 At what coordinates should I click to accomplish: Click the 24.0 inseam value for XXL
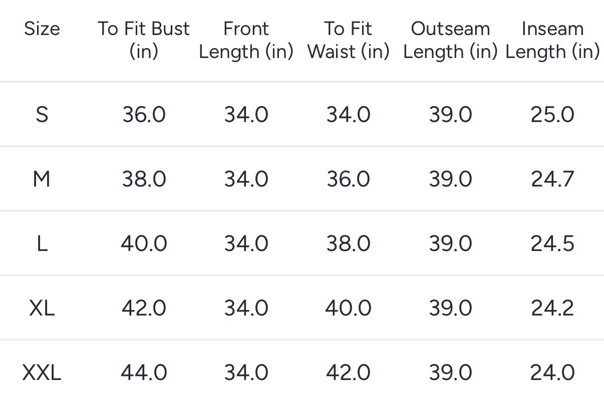(552, 372)
